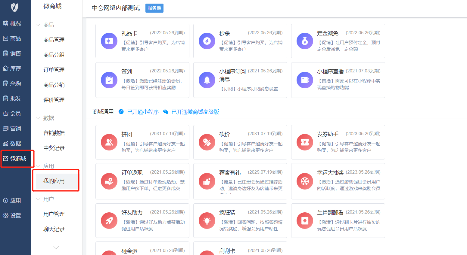Click the down chevron at submenu bottom
This screenshot has height=255, width=467.
(56, 247)
